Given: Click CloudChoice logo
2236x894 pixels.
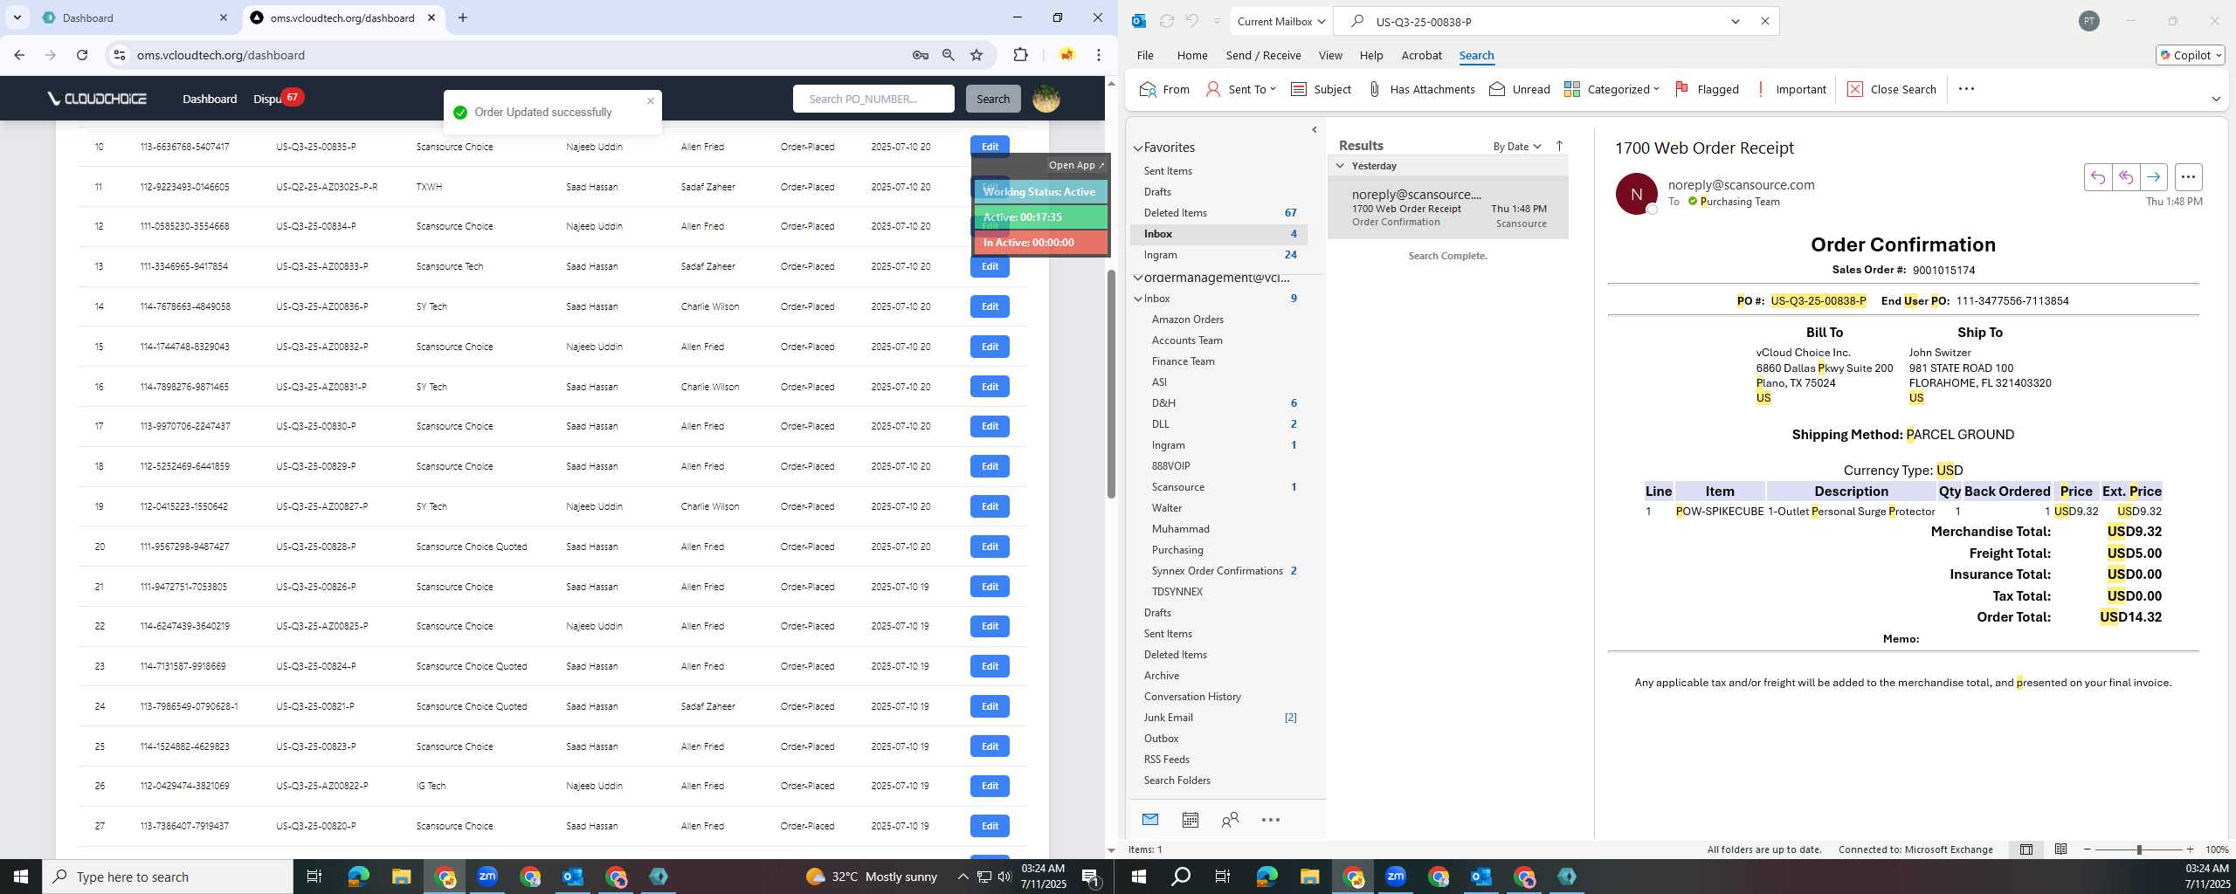Looking at the screenshot, I should pyautogui.click(x=98, y=99).
